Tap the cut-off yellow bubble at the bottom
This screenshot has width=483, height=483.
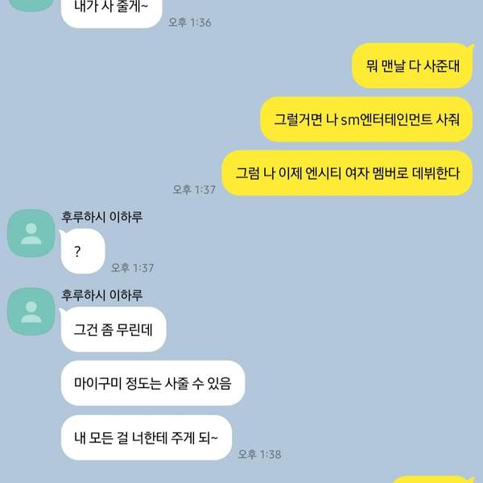coord(433,479)
